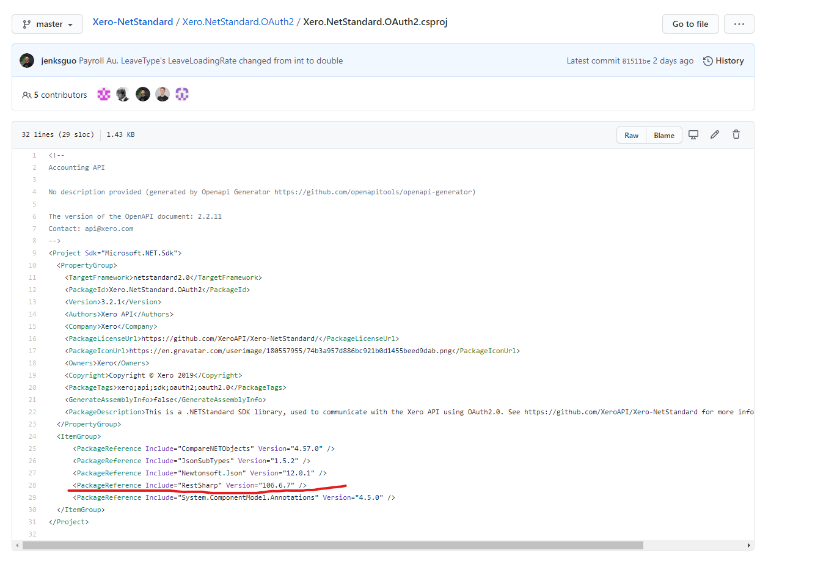Screen dimensions: 815x564
Task: Click the Go to file button
Action: (690, 23)
